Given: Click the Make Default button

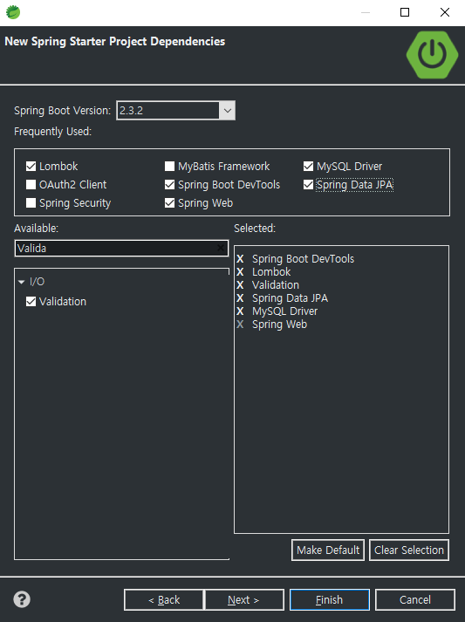Looking at the screenshot, I should (328, 550).
